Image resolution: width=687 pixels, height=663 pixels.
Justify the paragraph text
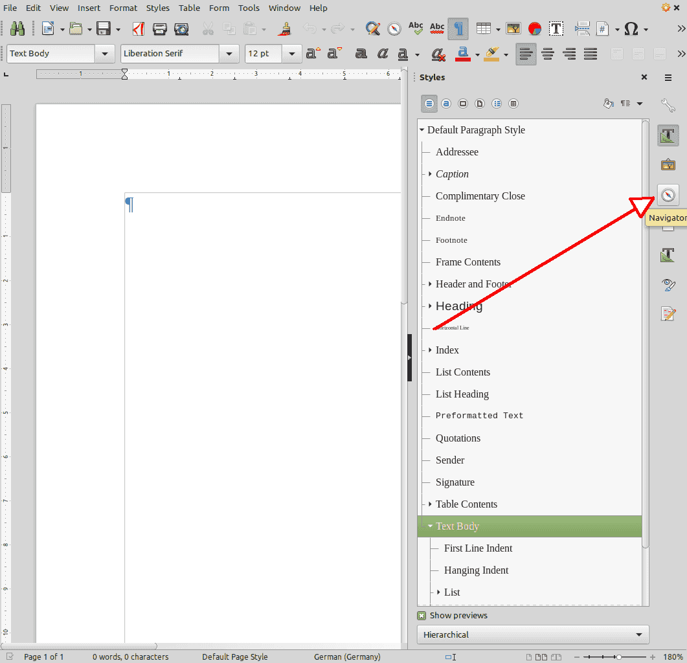[x=590, y=54]
